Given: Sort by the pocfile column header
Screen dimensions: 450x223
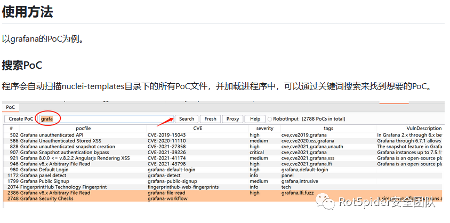Looking at the screenshot, I should tap(83, 128).
